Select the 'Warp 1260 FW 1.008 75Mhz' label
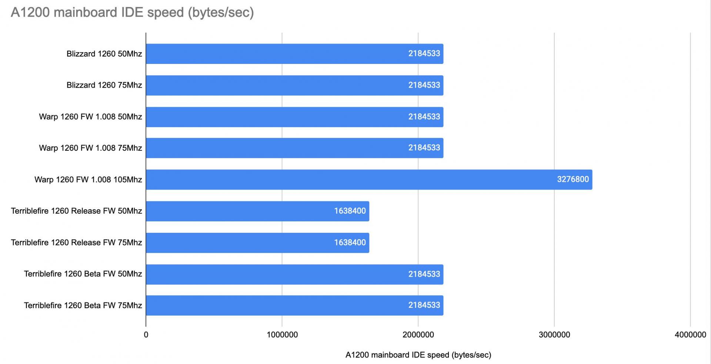Viewport: 711px width, 364px height. (x=91, y=148)
